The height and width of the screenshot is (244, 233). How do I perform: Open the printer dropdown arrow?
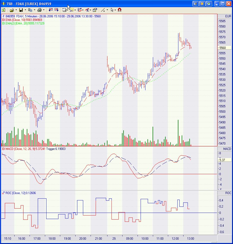44,10
